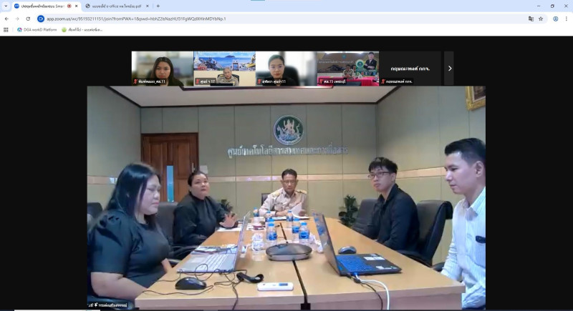Open Chrome's three-dot menu
The width and height of the screenshot is (573, 311).
566,19
